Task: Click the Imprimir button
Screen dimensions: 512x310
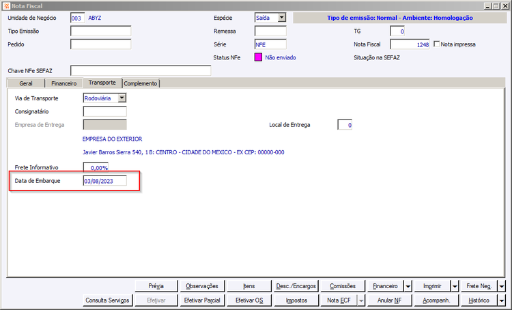Action: click(432, 286)
